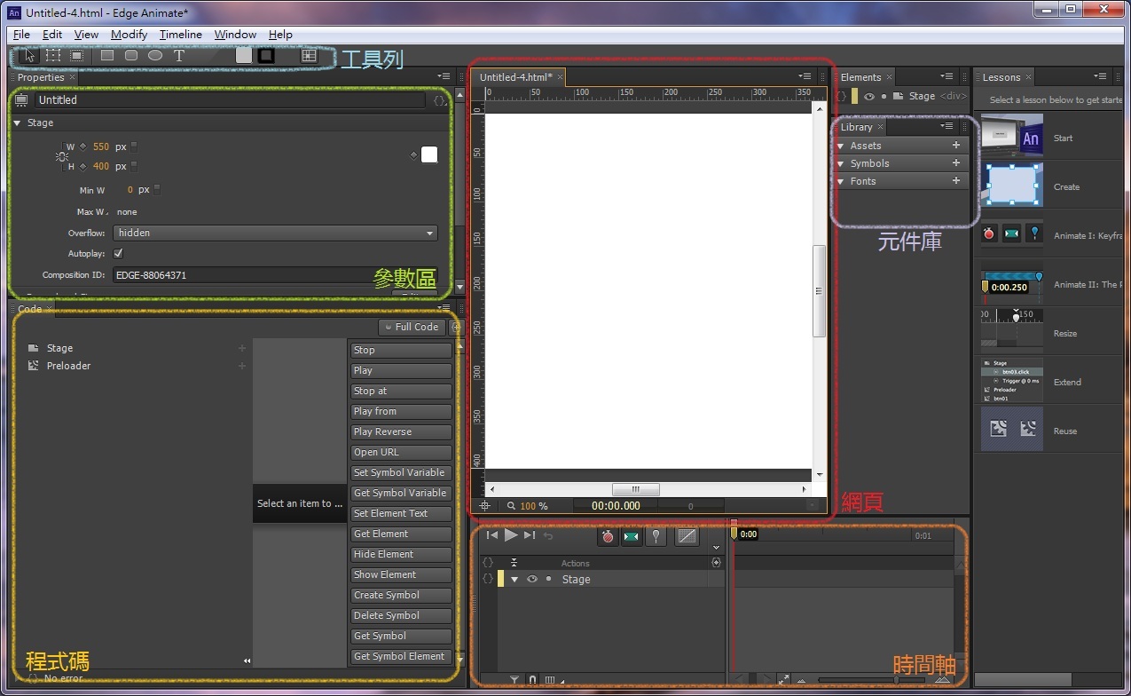Open the Properties panel options menu
This screenshot has width=1131, height=696.
tap(444, 77)
